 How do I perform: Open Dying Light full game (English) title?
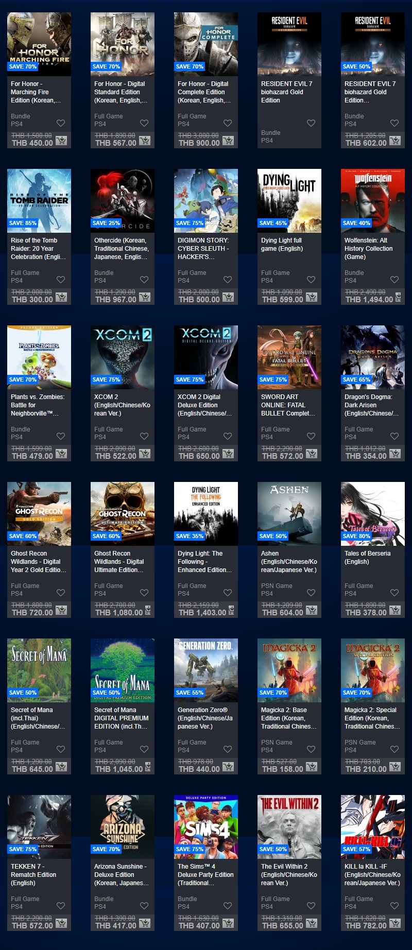(x=282, y=245)
